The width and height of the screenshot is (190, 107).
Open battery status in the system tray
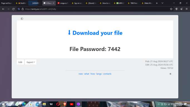pyautogui.click(x=166, y=104)
